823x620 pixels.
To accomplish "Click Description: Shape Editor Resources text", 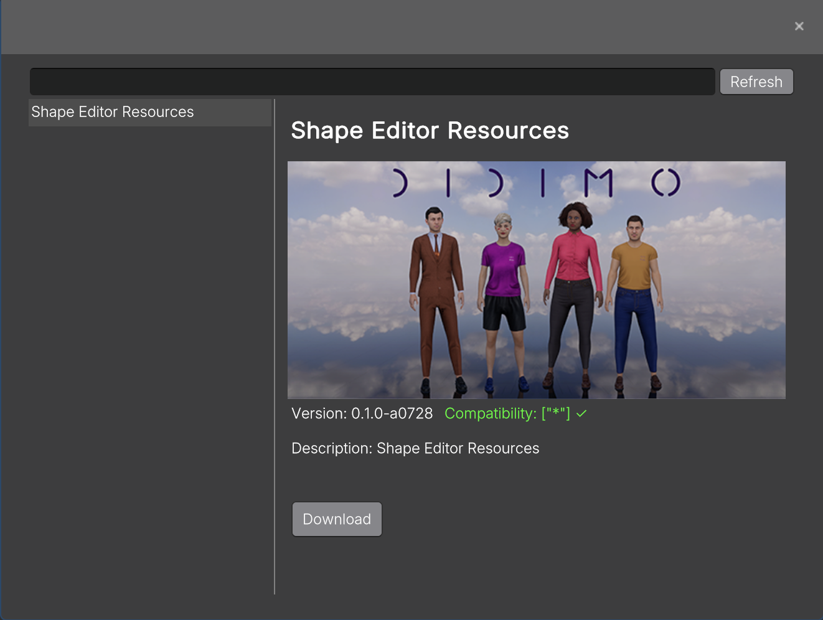I will 415,448.
